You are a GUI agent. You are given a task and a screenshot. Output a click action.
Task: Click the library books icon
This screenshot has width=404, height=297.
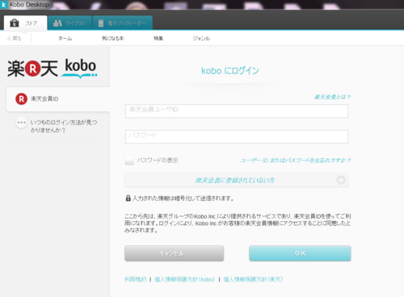click(x=57, y=23)
